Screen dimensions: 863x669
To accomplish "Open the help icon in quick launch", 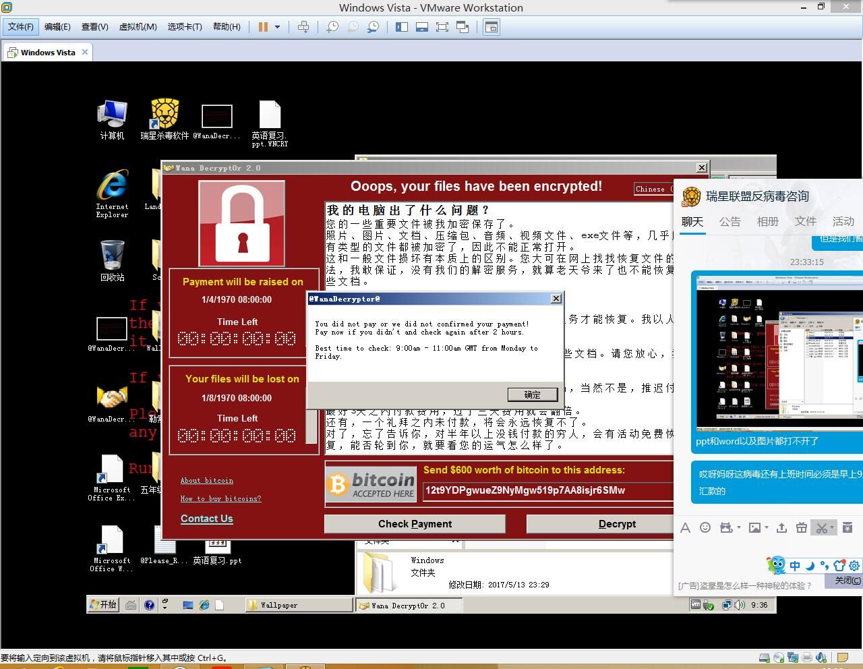I will tap(149, 605).
